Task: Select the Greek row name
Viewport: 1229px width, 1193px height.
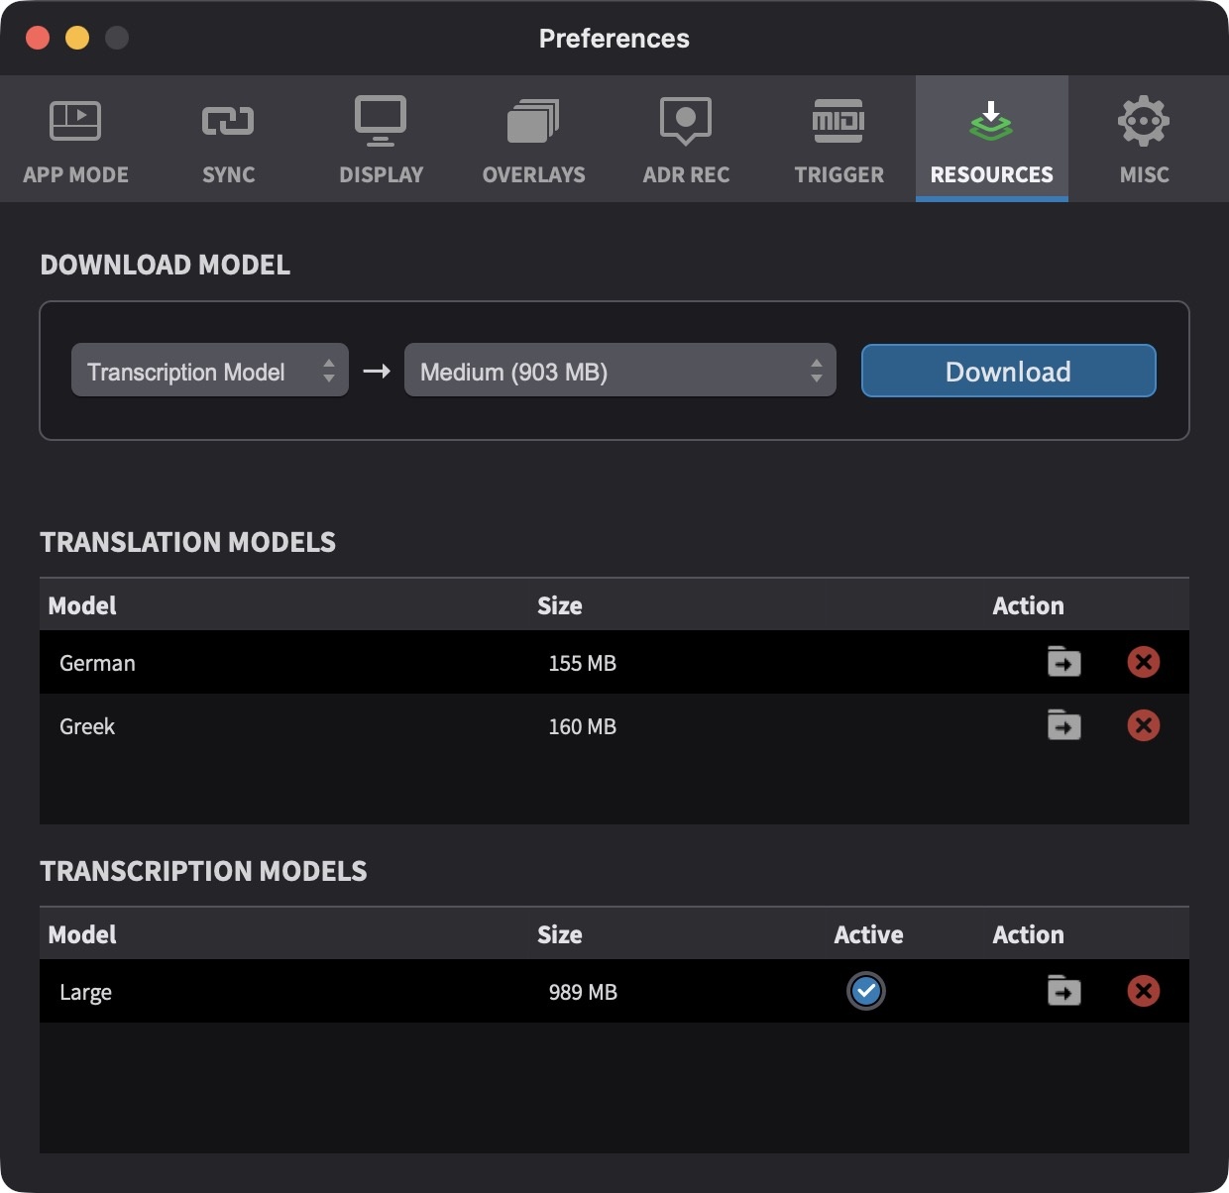Action: 87,726
